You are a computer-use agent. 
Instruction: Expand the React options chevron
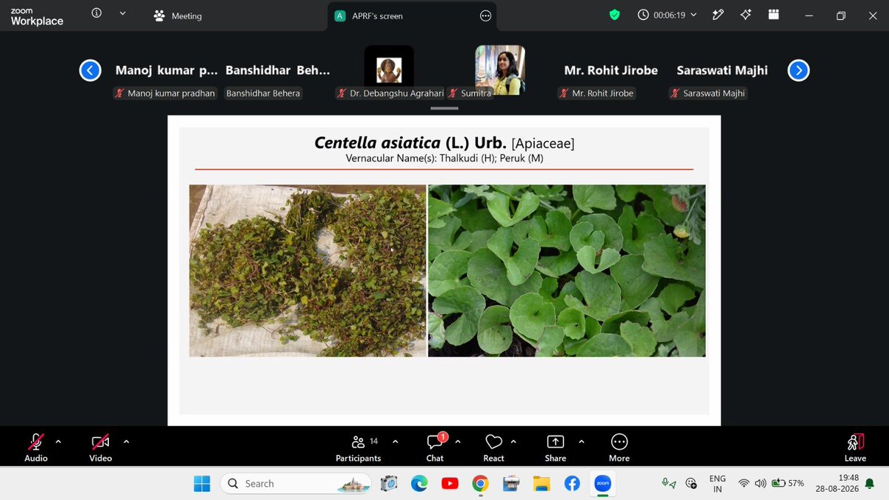coord(513,441)
